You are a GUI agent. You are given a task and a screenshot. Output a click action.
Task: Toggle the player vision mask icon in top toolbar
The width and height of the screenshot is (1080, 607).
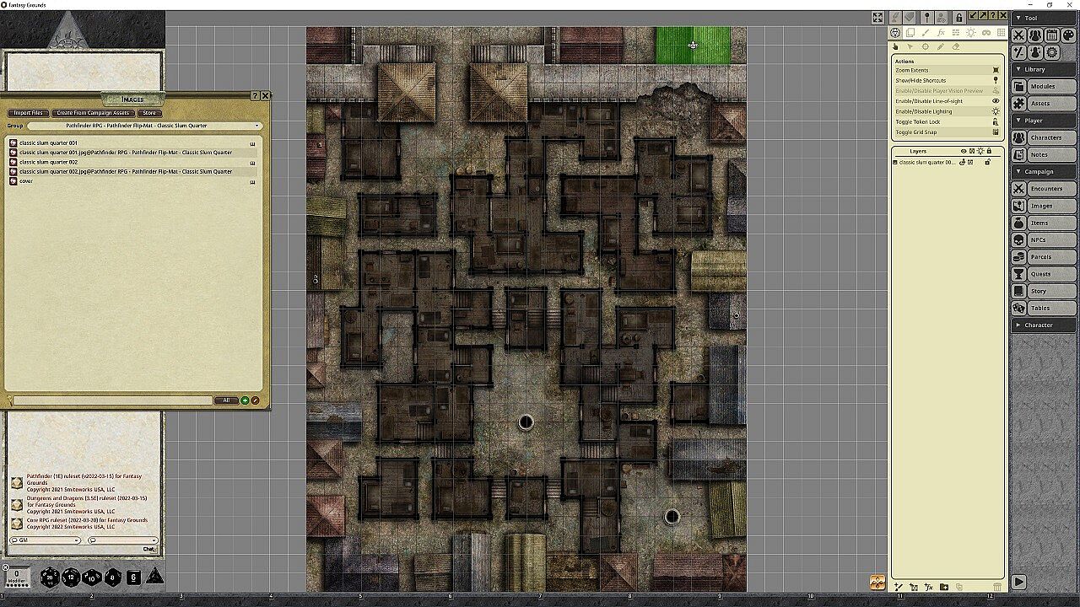pos(942,17)
